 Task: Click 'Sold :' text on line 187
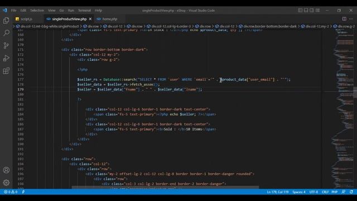(x=170, y=129)
